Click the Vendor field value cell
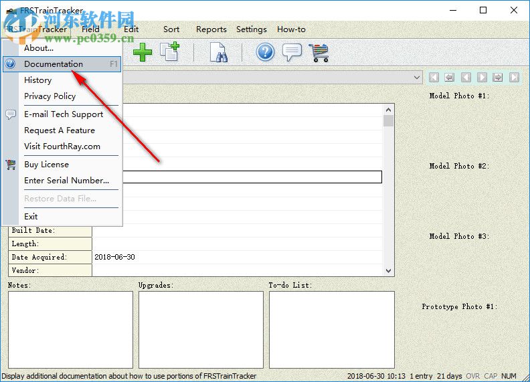This screenshot has width=530, height=382. tap(238, 270)
